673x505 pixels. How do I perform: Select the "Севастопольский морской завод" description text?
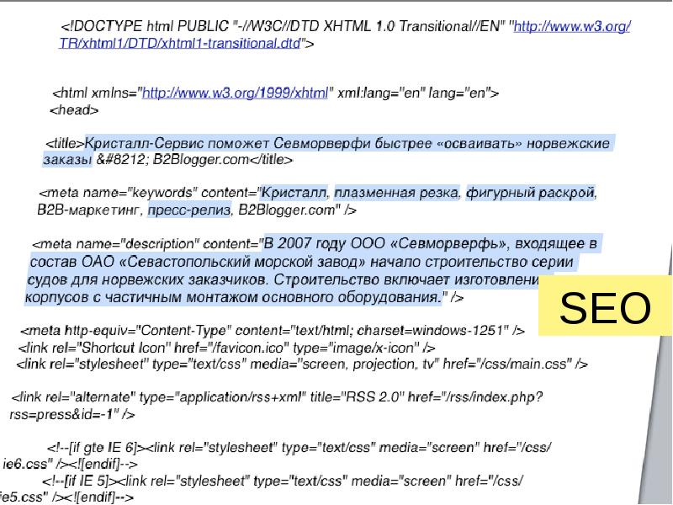[x=231, y=261]
